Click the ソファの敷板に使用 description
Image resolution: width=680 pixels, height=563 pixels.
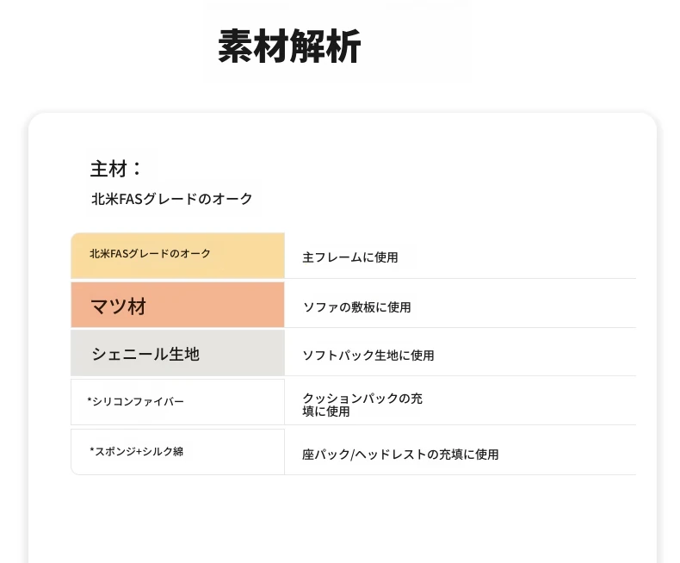coord(356,307)
